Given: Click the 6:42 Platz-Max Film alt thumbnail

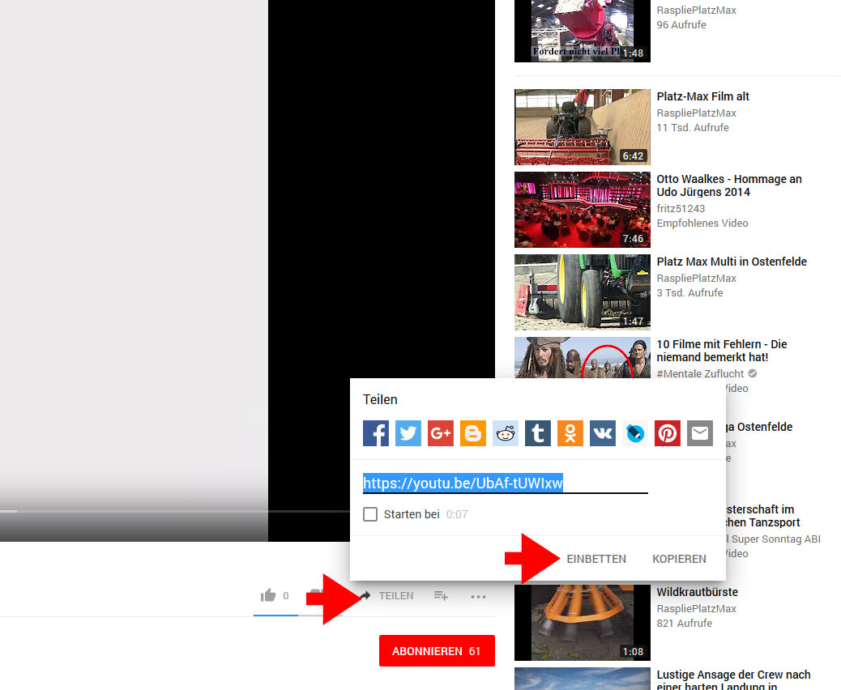Looking at the screenshot, I should click(x=582, y=127).
